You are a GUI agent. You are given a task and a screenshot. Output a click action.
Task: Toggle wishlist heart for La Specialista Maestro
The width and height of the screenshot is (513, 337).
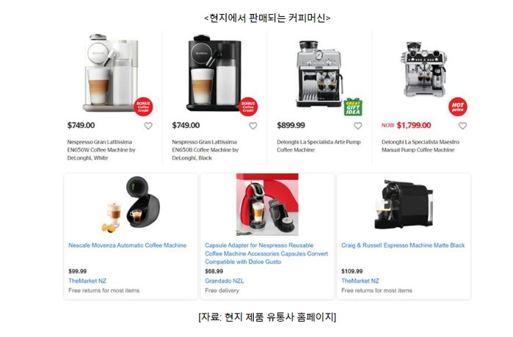pos(462,126)
